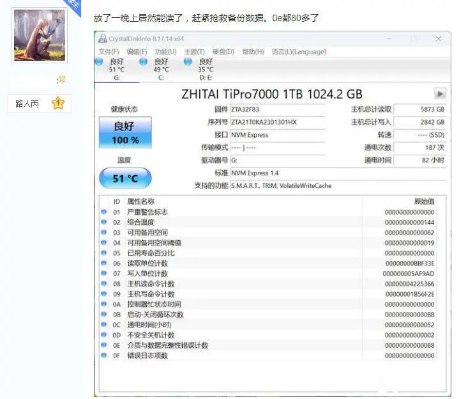
Task: Click the 路人丙 user level badge
Action: click(40, 104)
